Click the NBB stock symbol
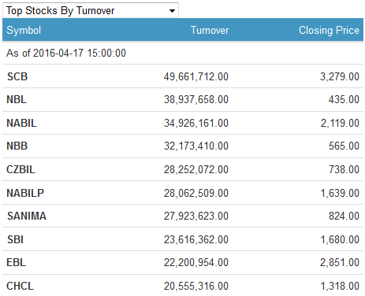The width and height of the screenshot is (365, 296). coord(17,146)
